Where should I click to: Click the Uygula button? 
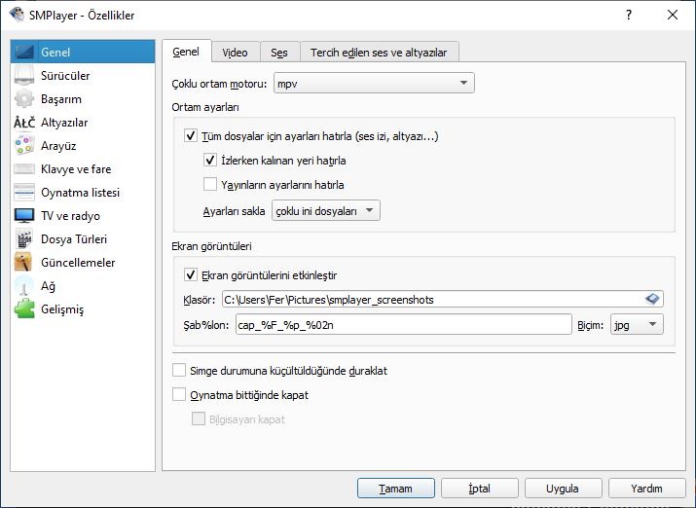coord(564,488)
